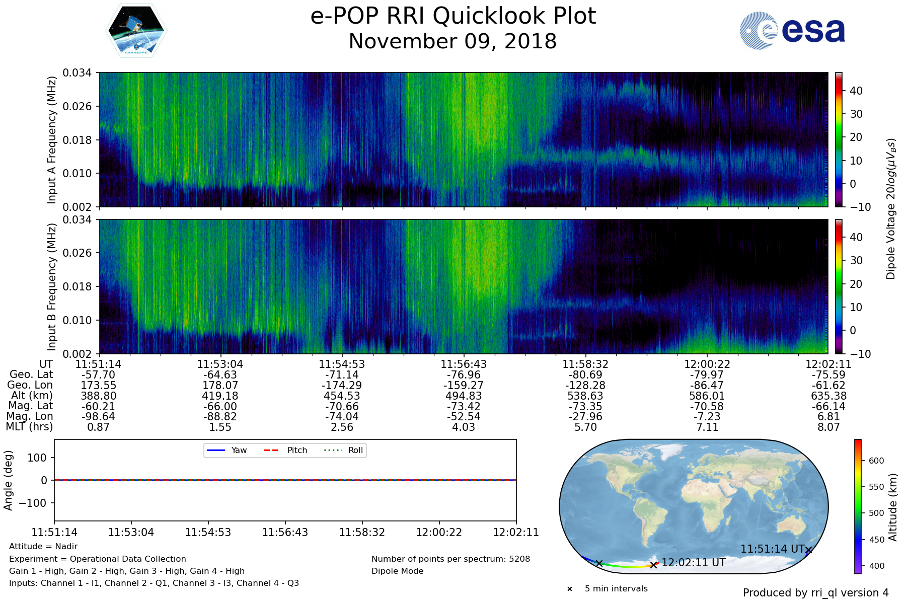Click the X marker beside 11:51:14 UT on map
The width and height of the screenshot is (906, 604).
808,550
